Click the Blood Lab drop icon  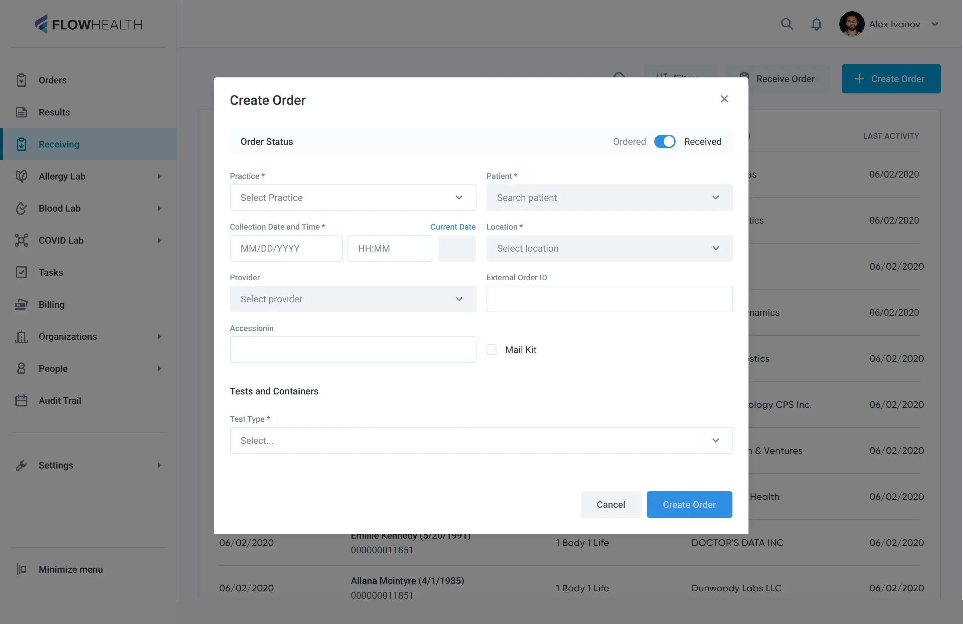[21, 208]
